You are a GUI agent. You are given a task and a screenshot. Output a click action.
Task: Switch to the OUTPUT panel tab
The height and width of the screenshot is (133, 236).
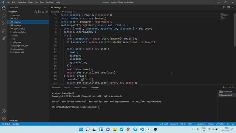point(67,88)
